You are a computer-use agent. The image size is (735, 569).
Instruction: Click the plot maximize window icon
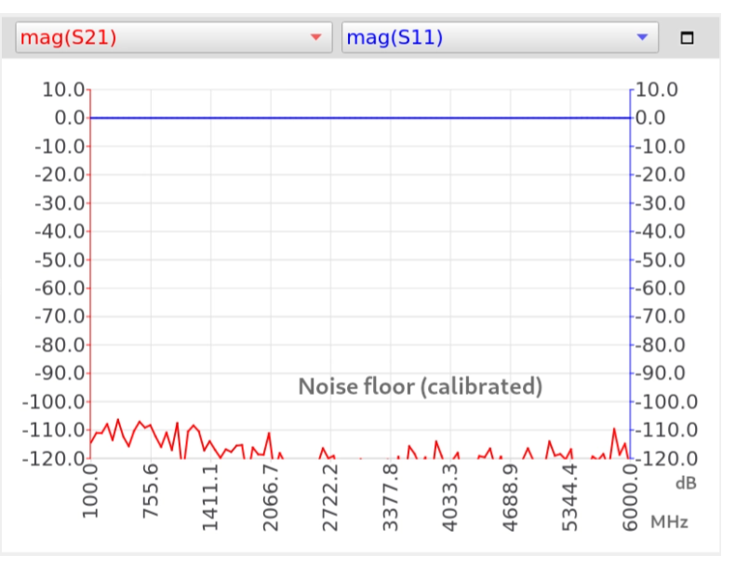click(x=688, y=38)
